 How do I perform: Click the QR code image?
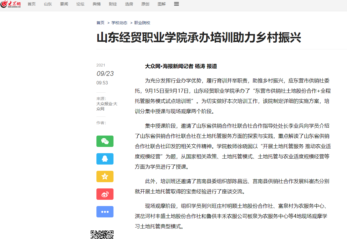coord(102,235)
